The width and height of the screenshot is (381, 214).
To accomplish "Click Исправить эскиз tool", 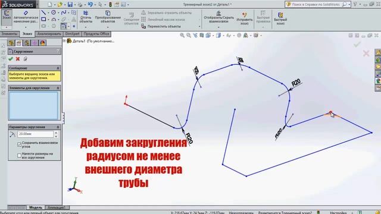I will tap(244, 18).
